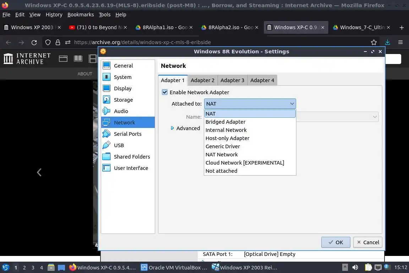Open Firefox downloads panel

pyautogui.click(x=387, y=42)
